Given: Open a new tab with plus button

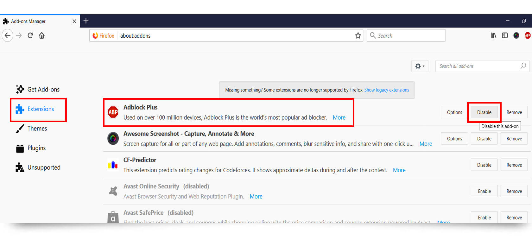Looking at the screenshot, I should (86, 21).
